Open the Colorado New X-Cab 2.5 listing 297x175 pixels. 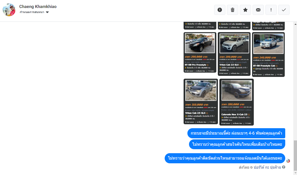pyautogui.click(x=236, y=102)
